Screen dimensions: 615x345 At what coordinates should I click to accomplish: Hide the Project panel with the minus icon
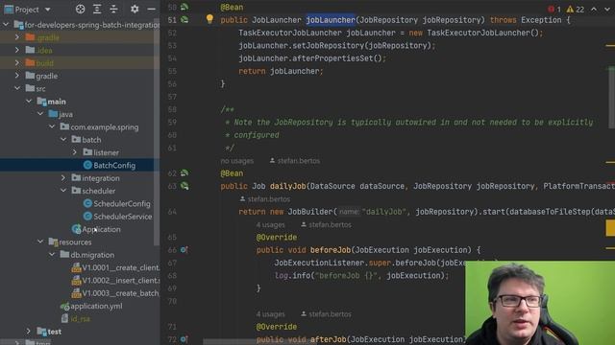151,9
